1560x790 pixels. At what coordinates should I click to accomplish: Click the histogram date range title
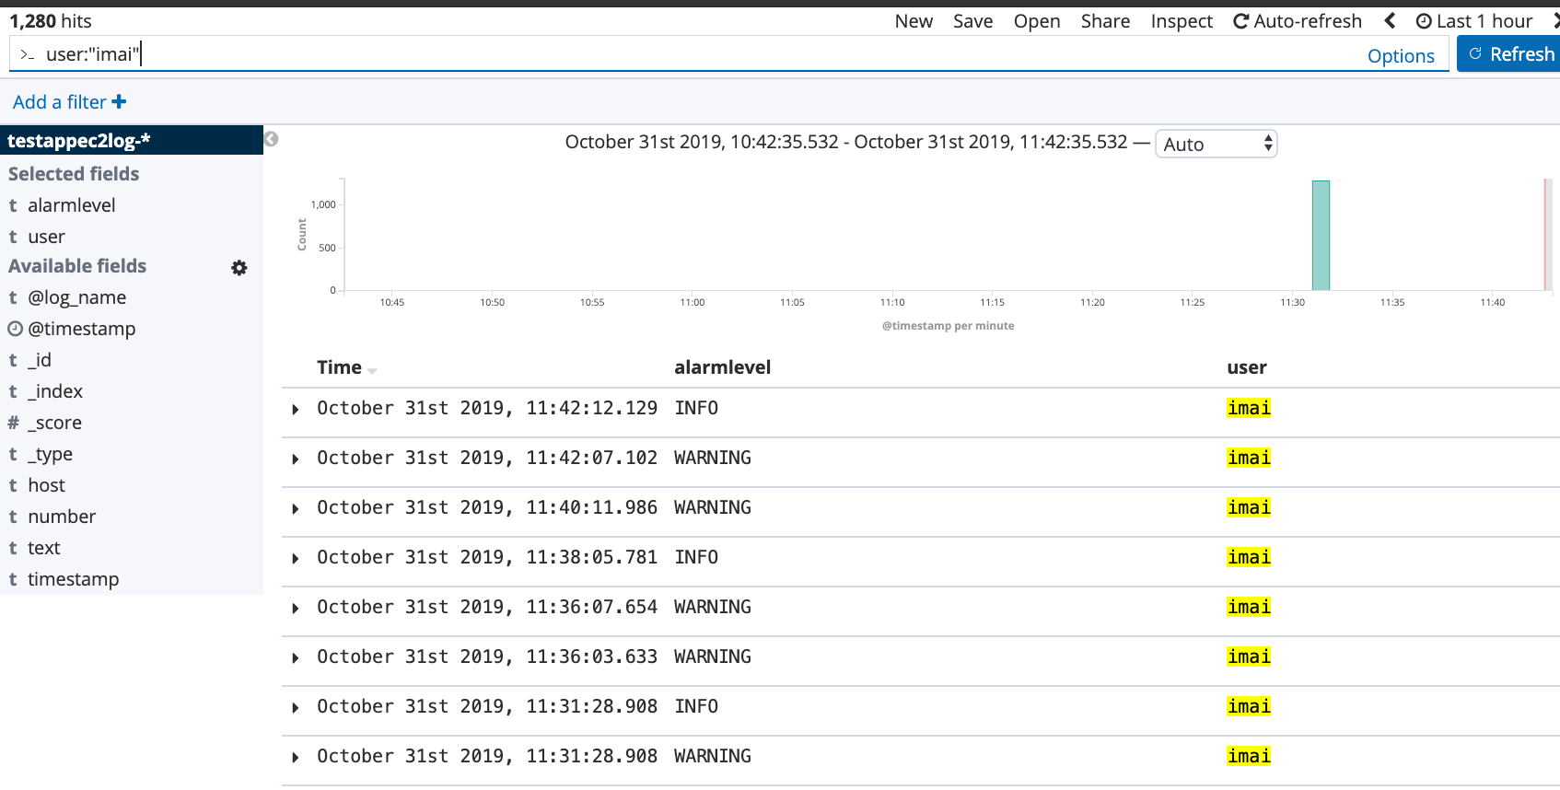coord(846,142)
